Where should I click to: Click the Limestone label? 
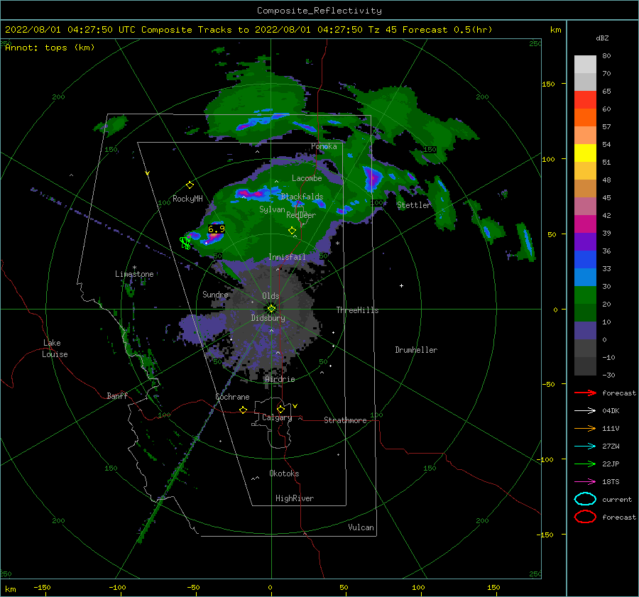tap(134, 274)
